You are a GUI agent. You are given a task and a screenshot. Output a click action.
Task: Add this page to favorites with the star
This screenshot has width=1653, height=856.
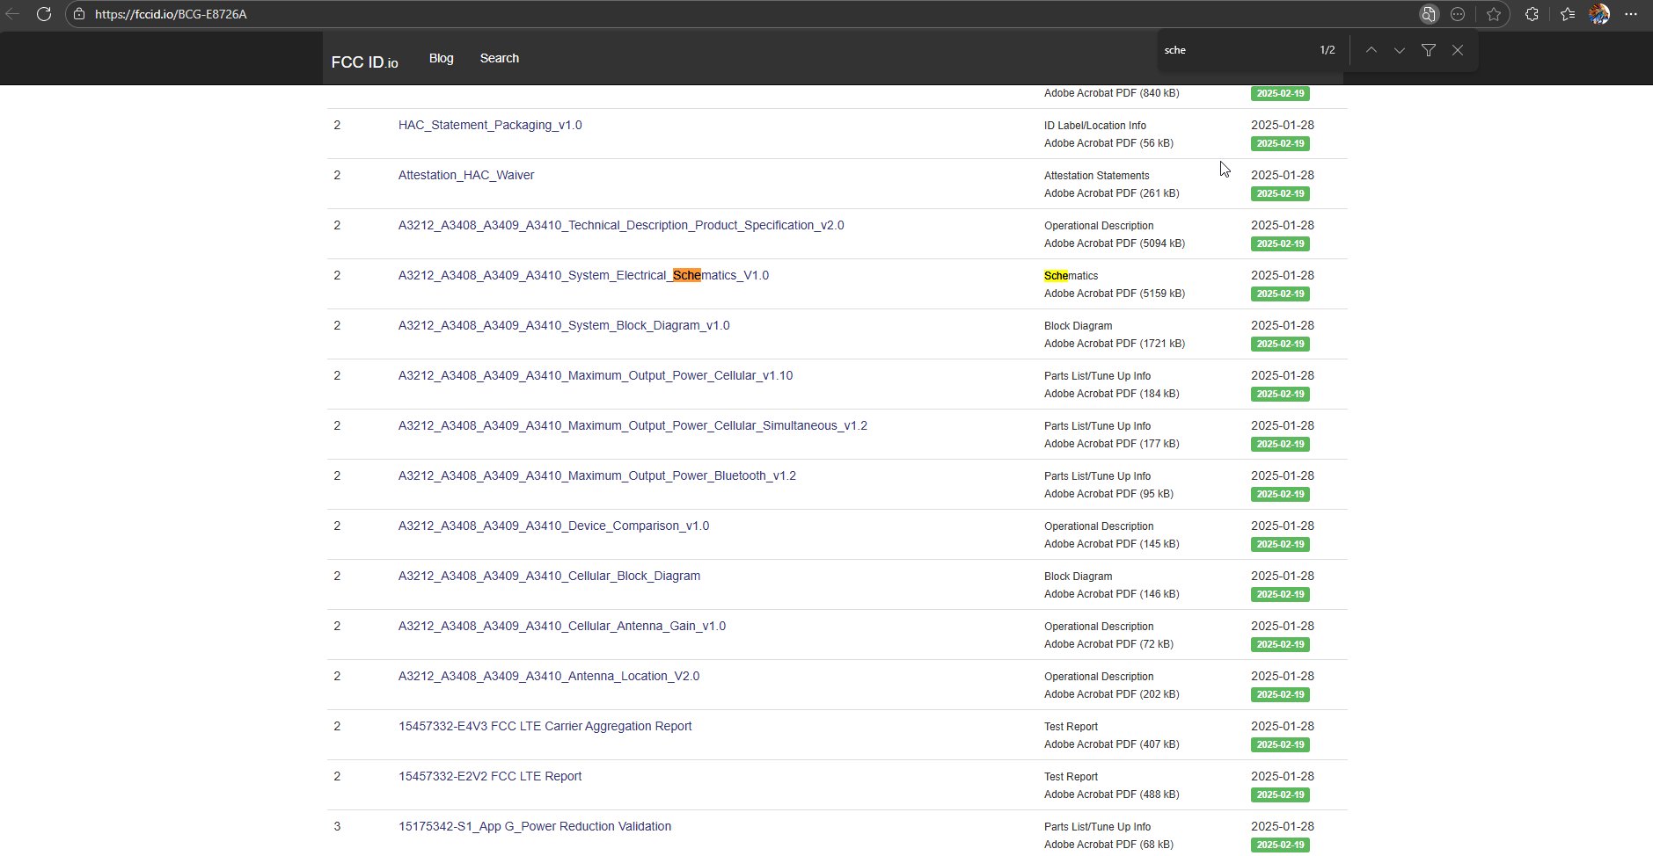point(1494,14)
